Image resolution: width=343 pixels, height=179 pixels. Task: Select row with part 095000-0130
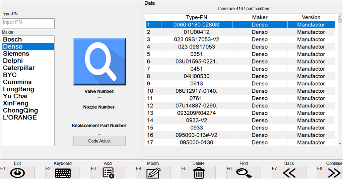coord(196,143)
